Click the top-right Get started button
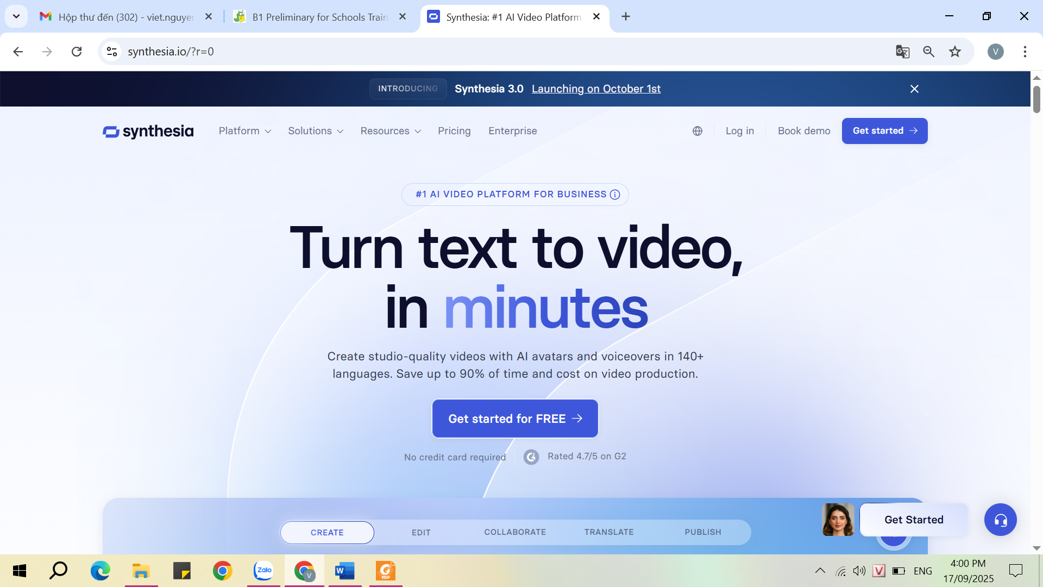Viewport: 1043px width, 587px height. point(885,131)
